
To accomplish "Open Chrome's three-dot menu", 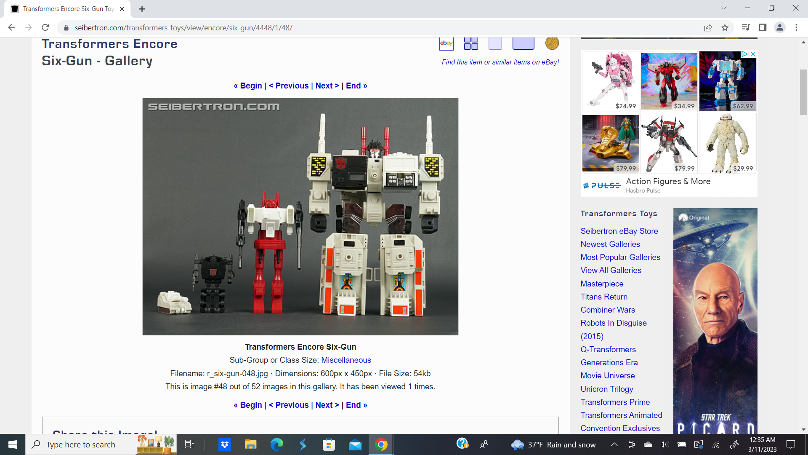I will coord(796,28).
